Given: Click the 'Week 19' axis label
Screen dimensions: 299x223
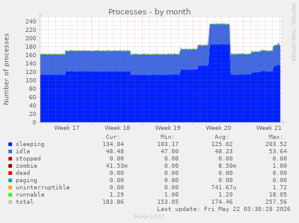Looking at the screenshot, I should pyautogui.click(x=168, y=128).
